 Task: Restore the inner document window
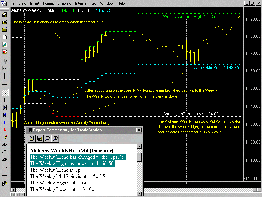pyautogui.click(x=252, y=3)
